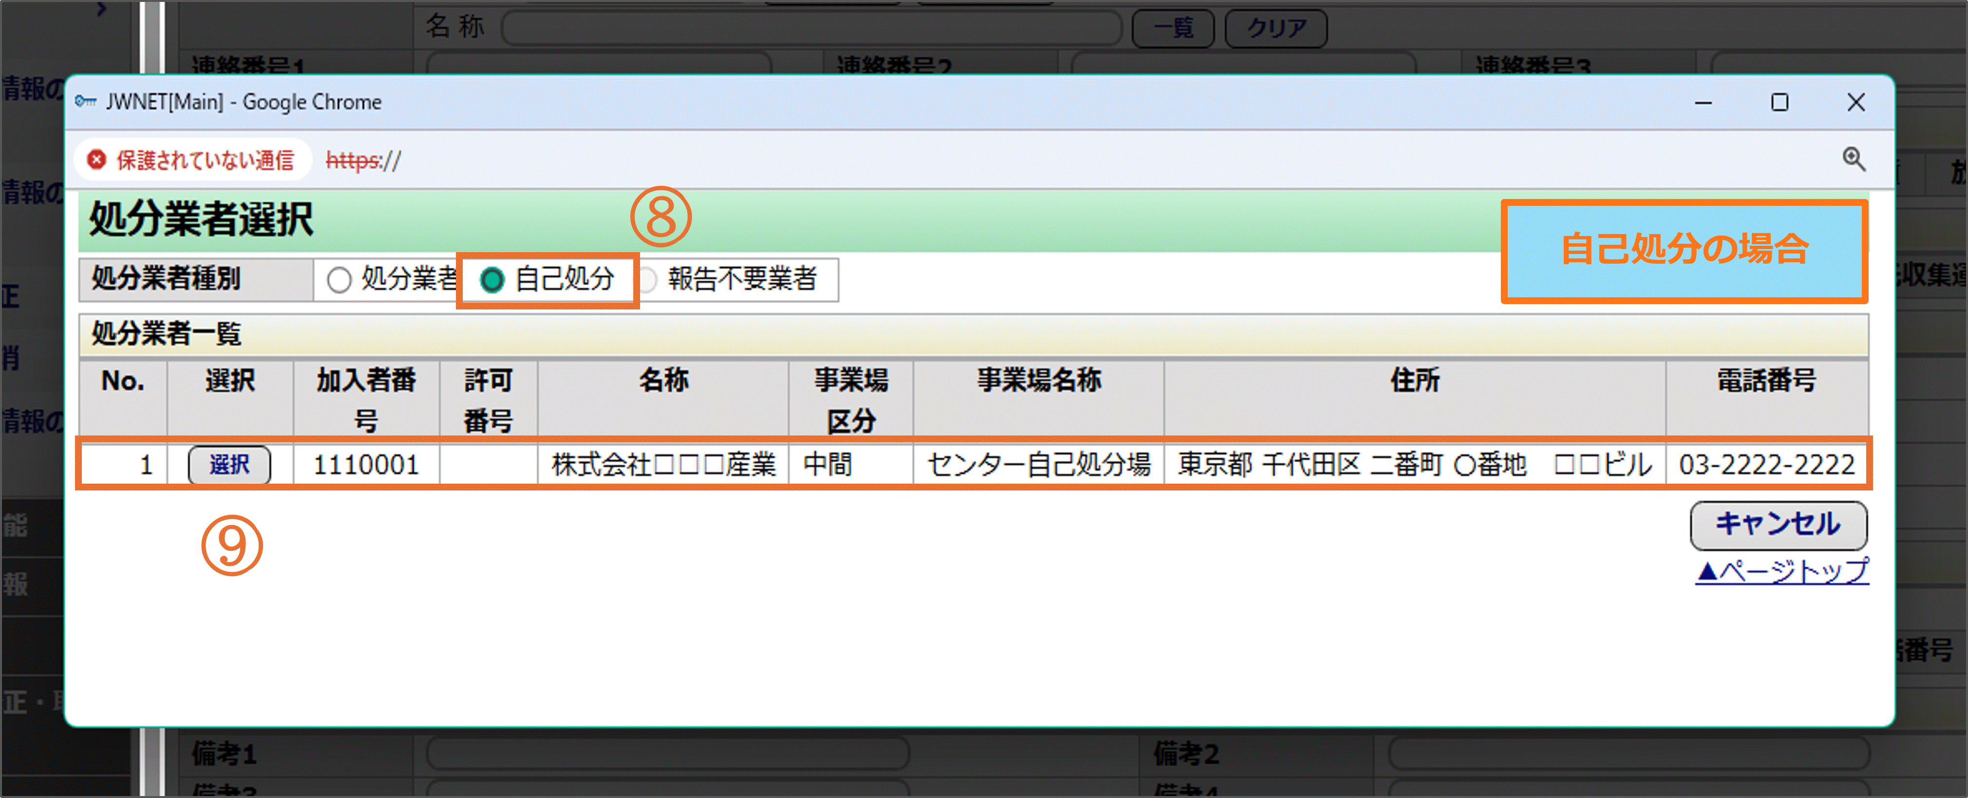Click the not-secure warning icon

96,160
